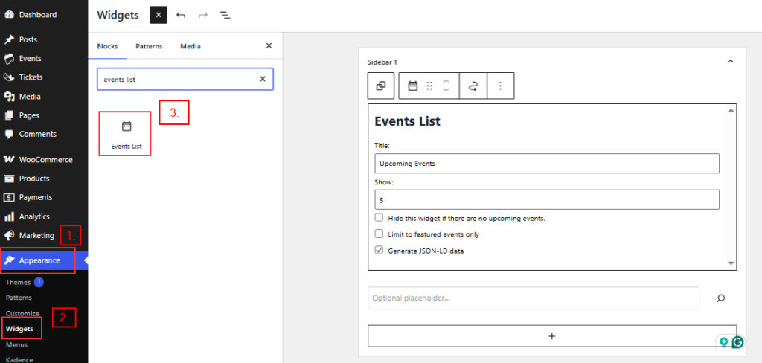Click the add block plus button
The height and width of the screenshot is (363, 762).
pyautogui.click(x=551, y=336)
